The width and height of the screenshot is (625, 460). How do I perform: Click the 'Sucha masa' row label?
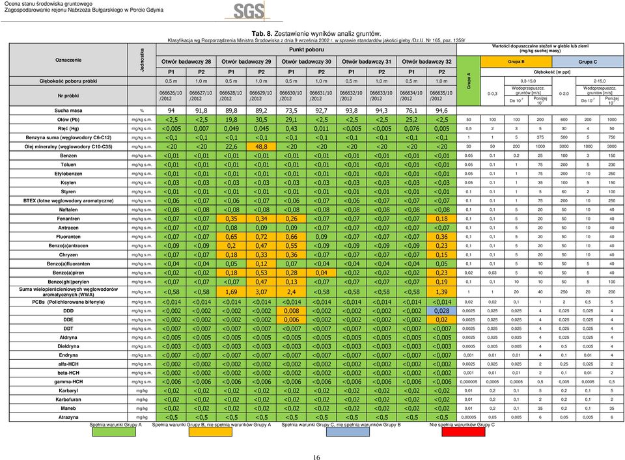pos(68,111)
